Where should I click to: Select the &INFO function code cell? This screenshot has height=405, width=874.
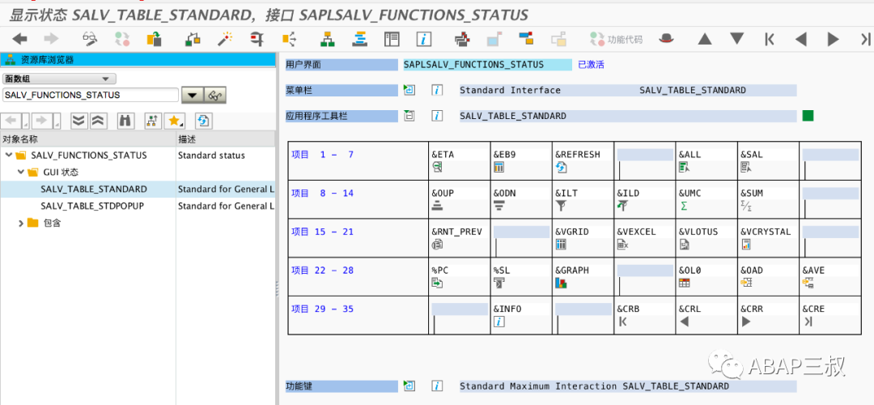(521, 314)
